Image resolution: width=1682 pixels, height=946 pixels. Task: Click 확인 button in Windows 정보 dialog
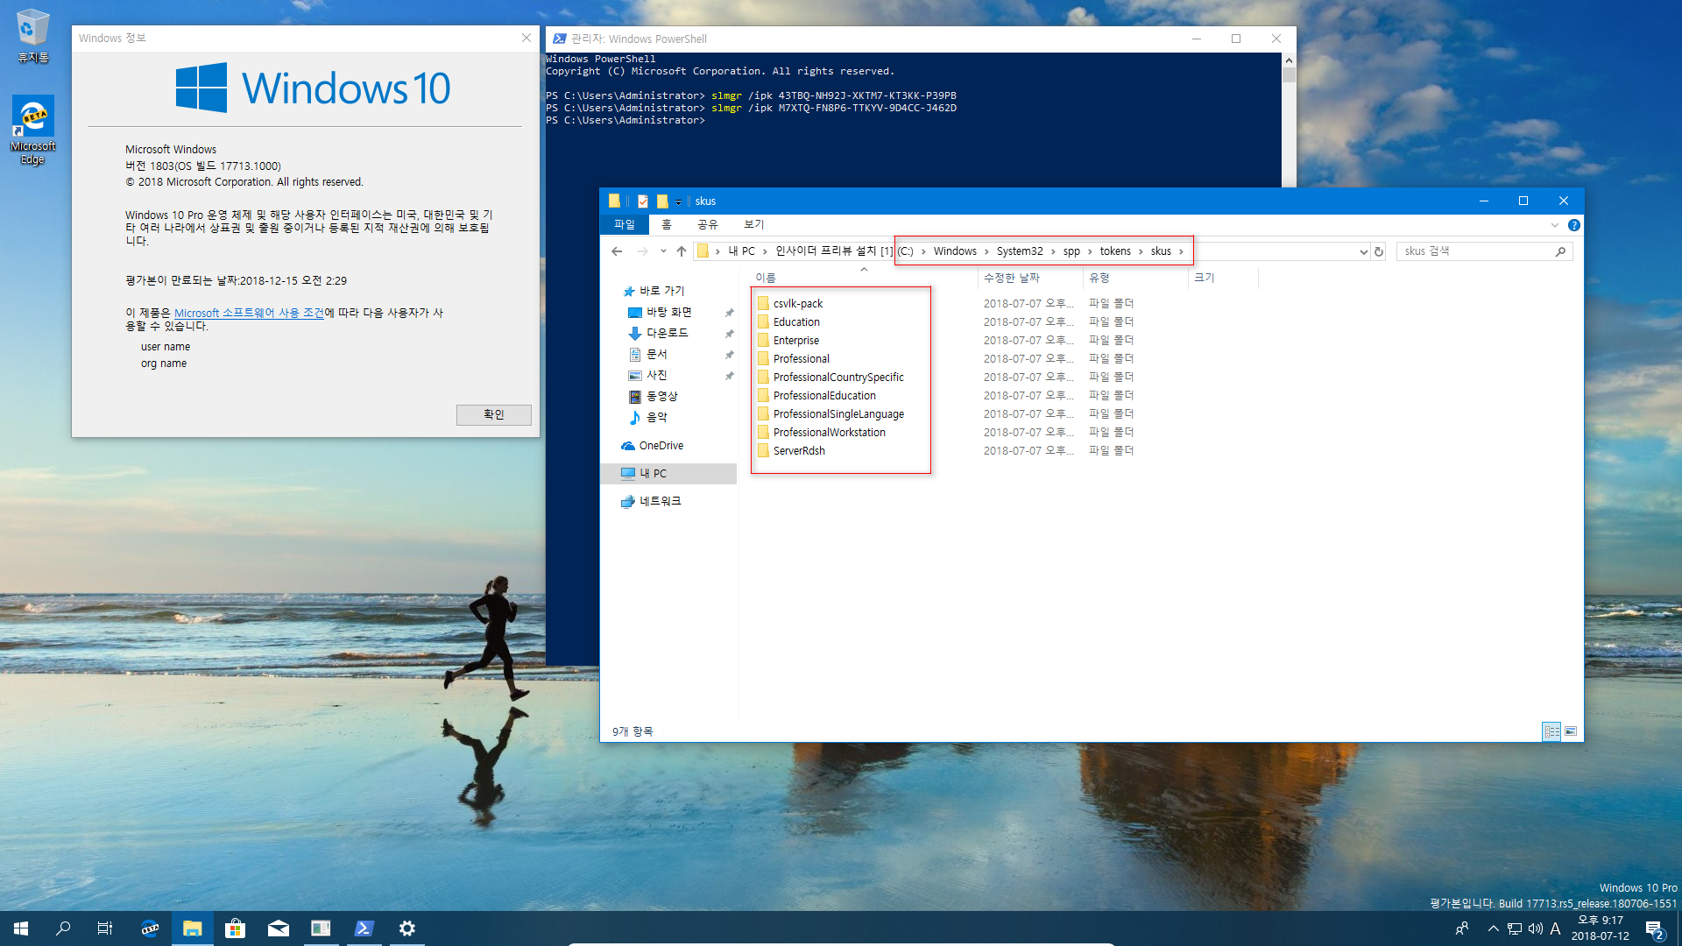(x=494, y=415)
